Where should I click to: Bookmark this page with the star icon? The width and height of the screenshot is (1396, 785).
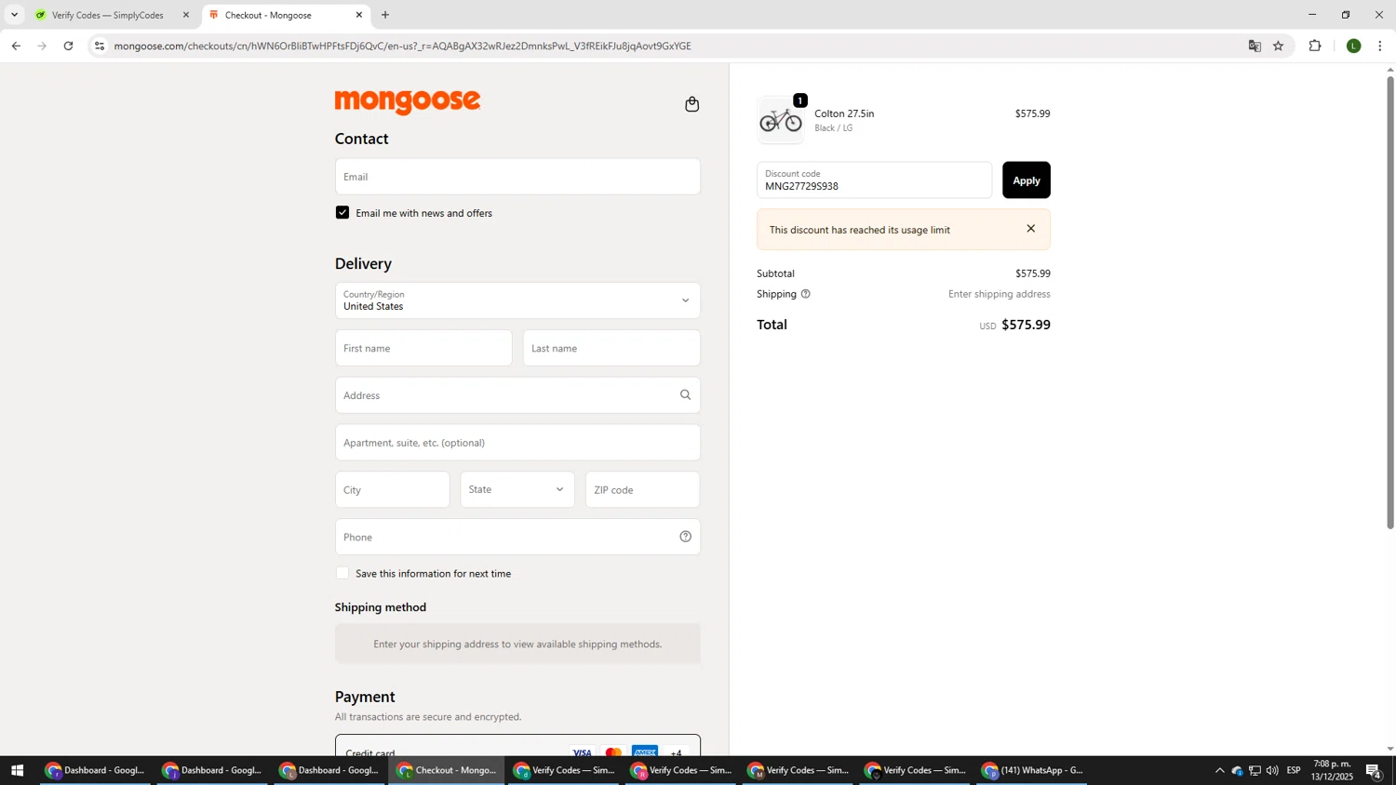(x=1279, y=46)
